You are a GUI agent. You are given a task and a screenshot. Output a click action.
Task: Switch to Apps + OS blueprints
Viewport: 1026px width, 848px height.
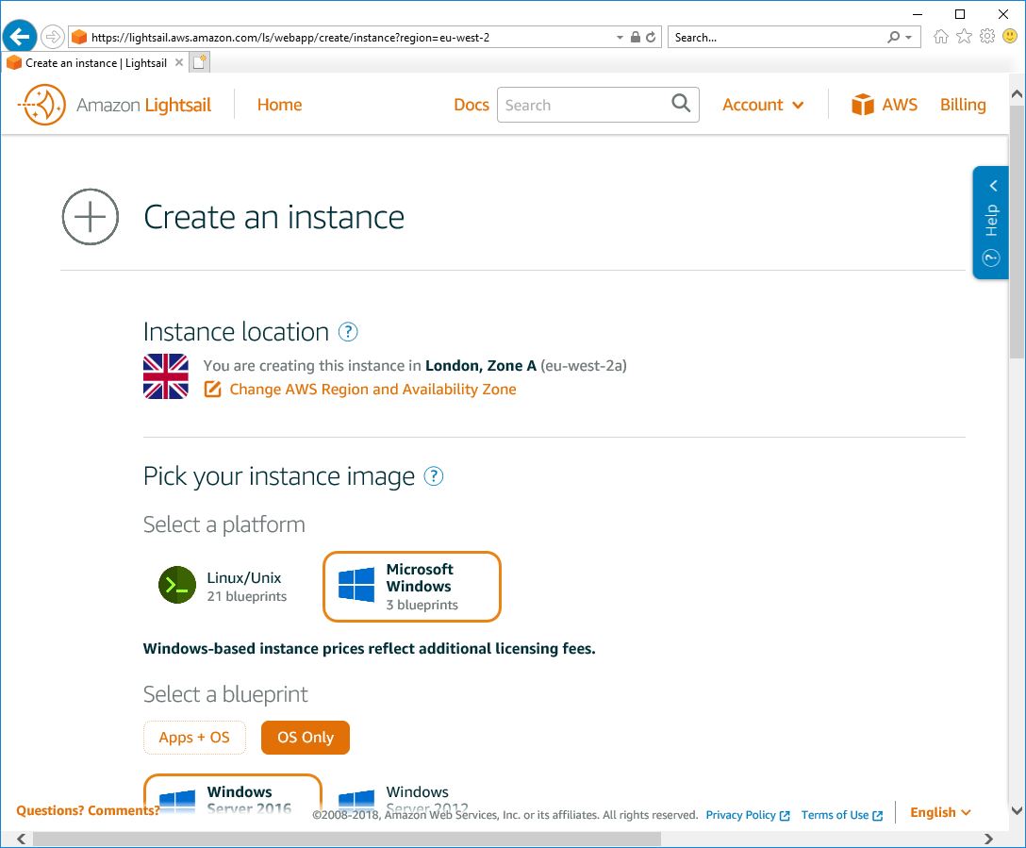tap(194, 738)
